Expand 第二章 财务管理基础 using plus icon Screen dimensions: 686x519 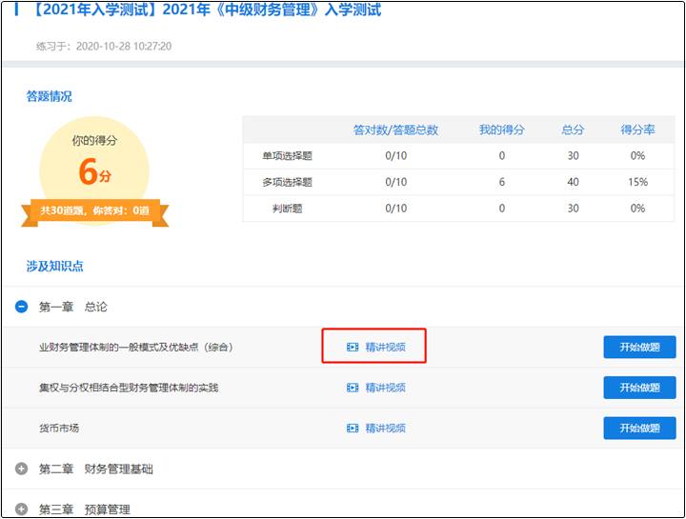22,469
